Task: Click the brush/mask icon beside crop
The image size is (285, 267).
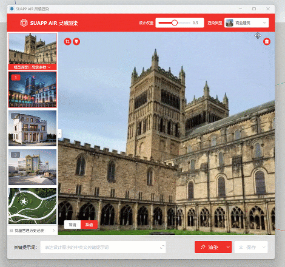Action: point(76,41)
